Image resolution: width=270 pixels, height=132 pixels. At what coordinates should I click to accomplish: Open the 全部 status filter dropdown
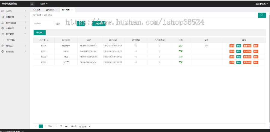tap(64, 23)
